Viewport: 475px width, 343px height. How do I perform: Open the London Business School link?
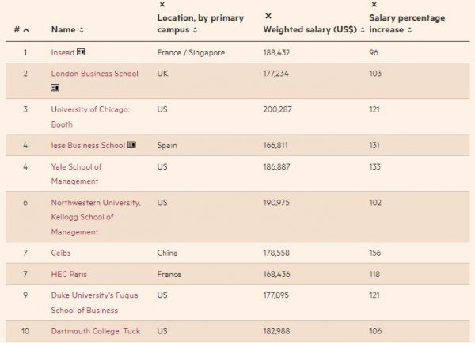pos(94,74)
